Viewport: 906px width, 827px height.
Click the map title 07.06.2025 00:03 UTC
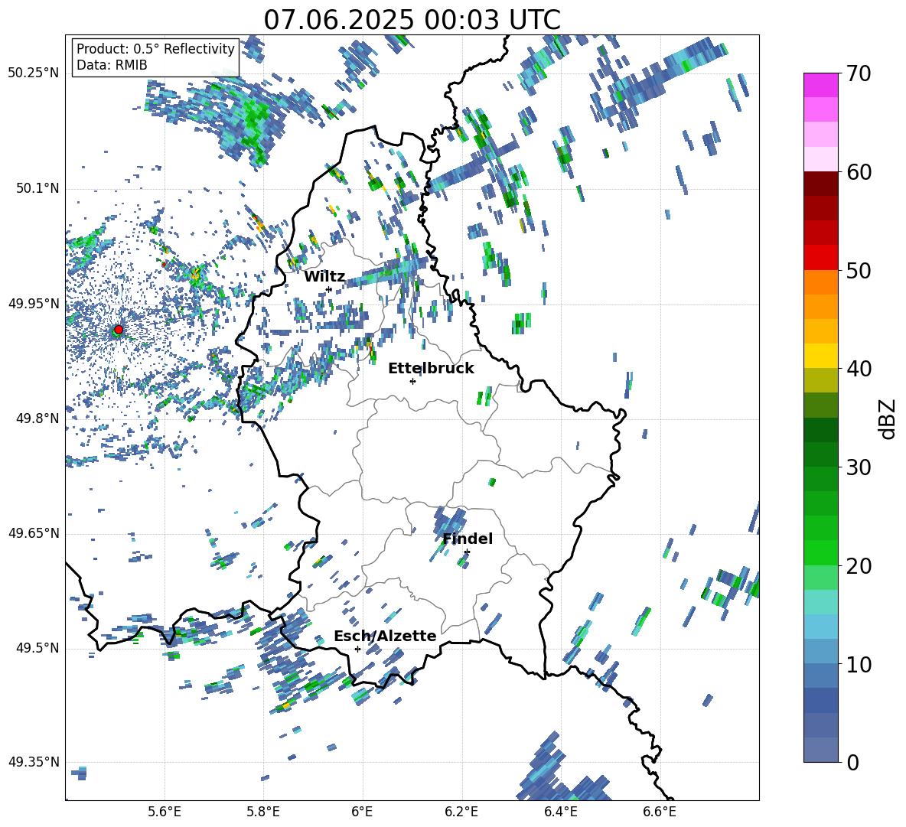412,20
